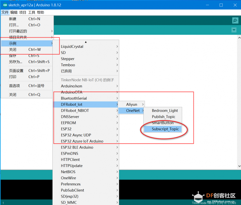Open the Aliyun submenu
Screen dimensions: 241x205
131,104
